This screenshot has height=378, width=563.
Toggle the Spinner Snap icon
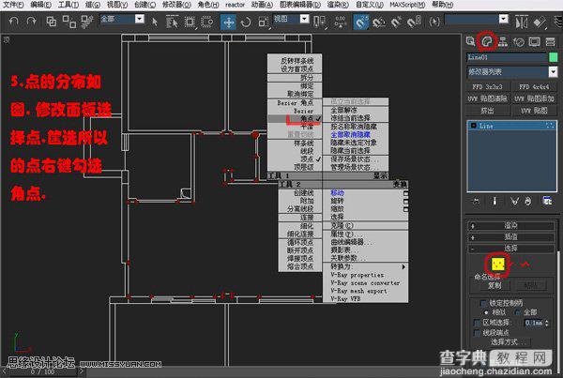[x=414, y=23]
